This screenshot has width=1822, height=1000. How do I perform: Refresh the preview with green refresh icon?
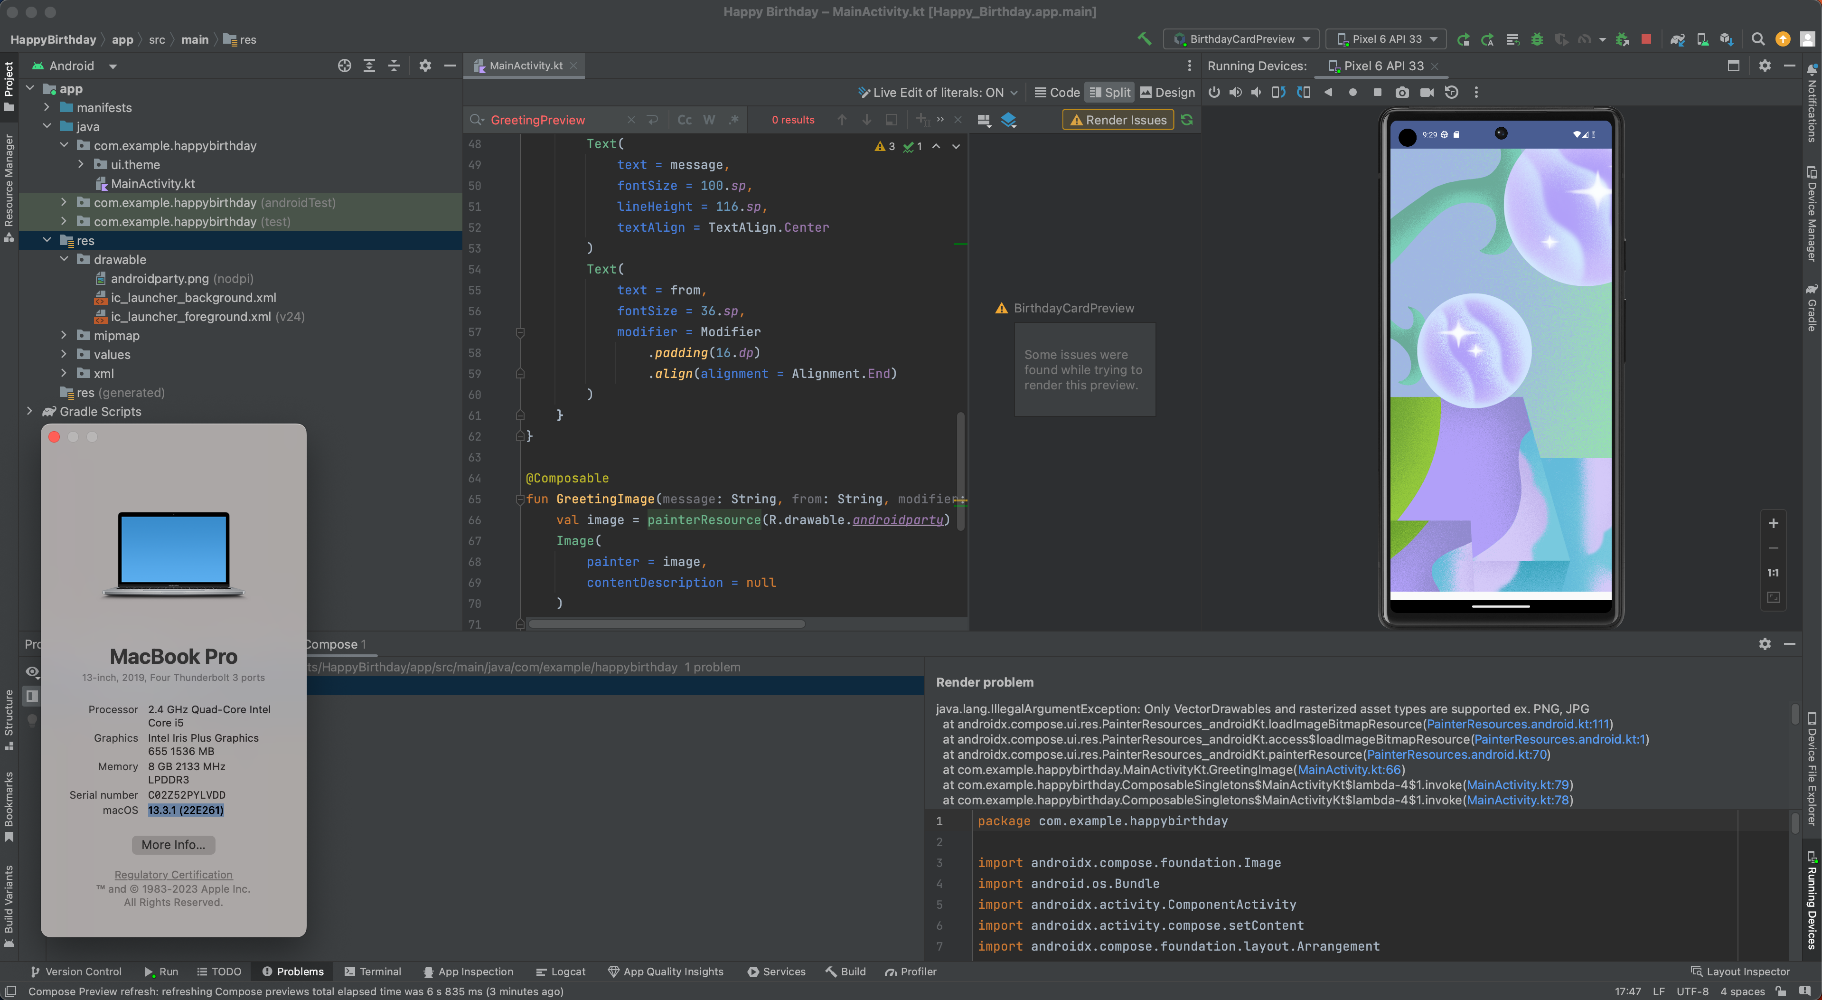click(x=1187, y=120)
